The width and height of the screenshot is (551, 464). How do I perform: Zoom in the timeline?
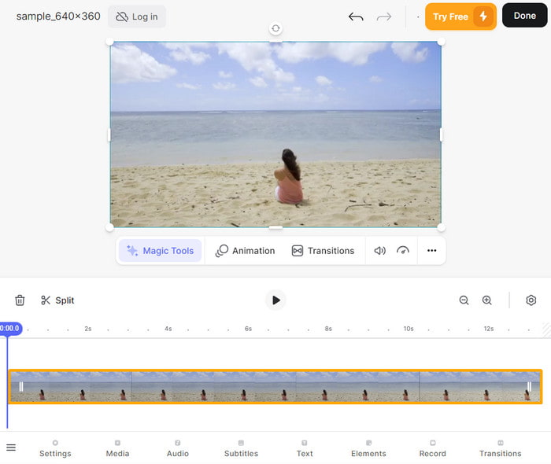click(x=487, y=300)
